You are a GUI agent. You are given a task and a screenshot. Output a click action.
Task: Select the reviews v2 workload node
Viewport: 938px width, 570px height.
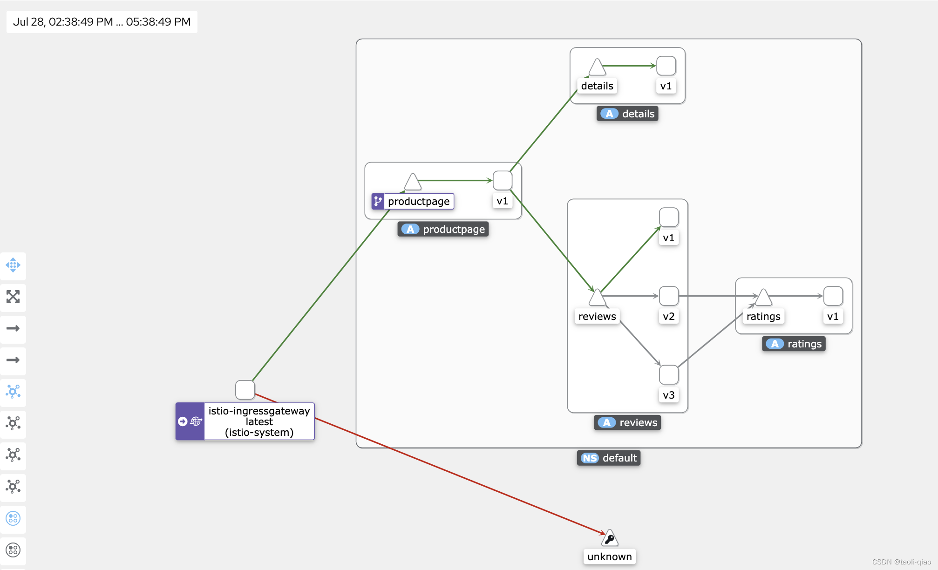[669, 296]
